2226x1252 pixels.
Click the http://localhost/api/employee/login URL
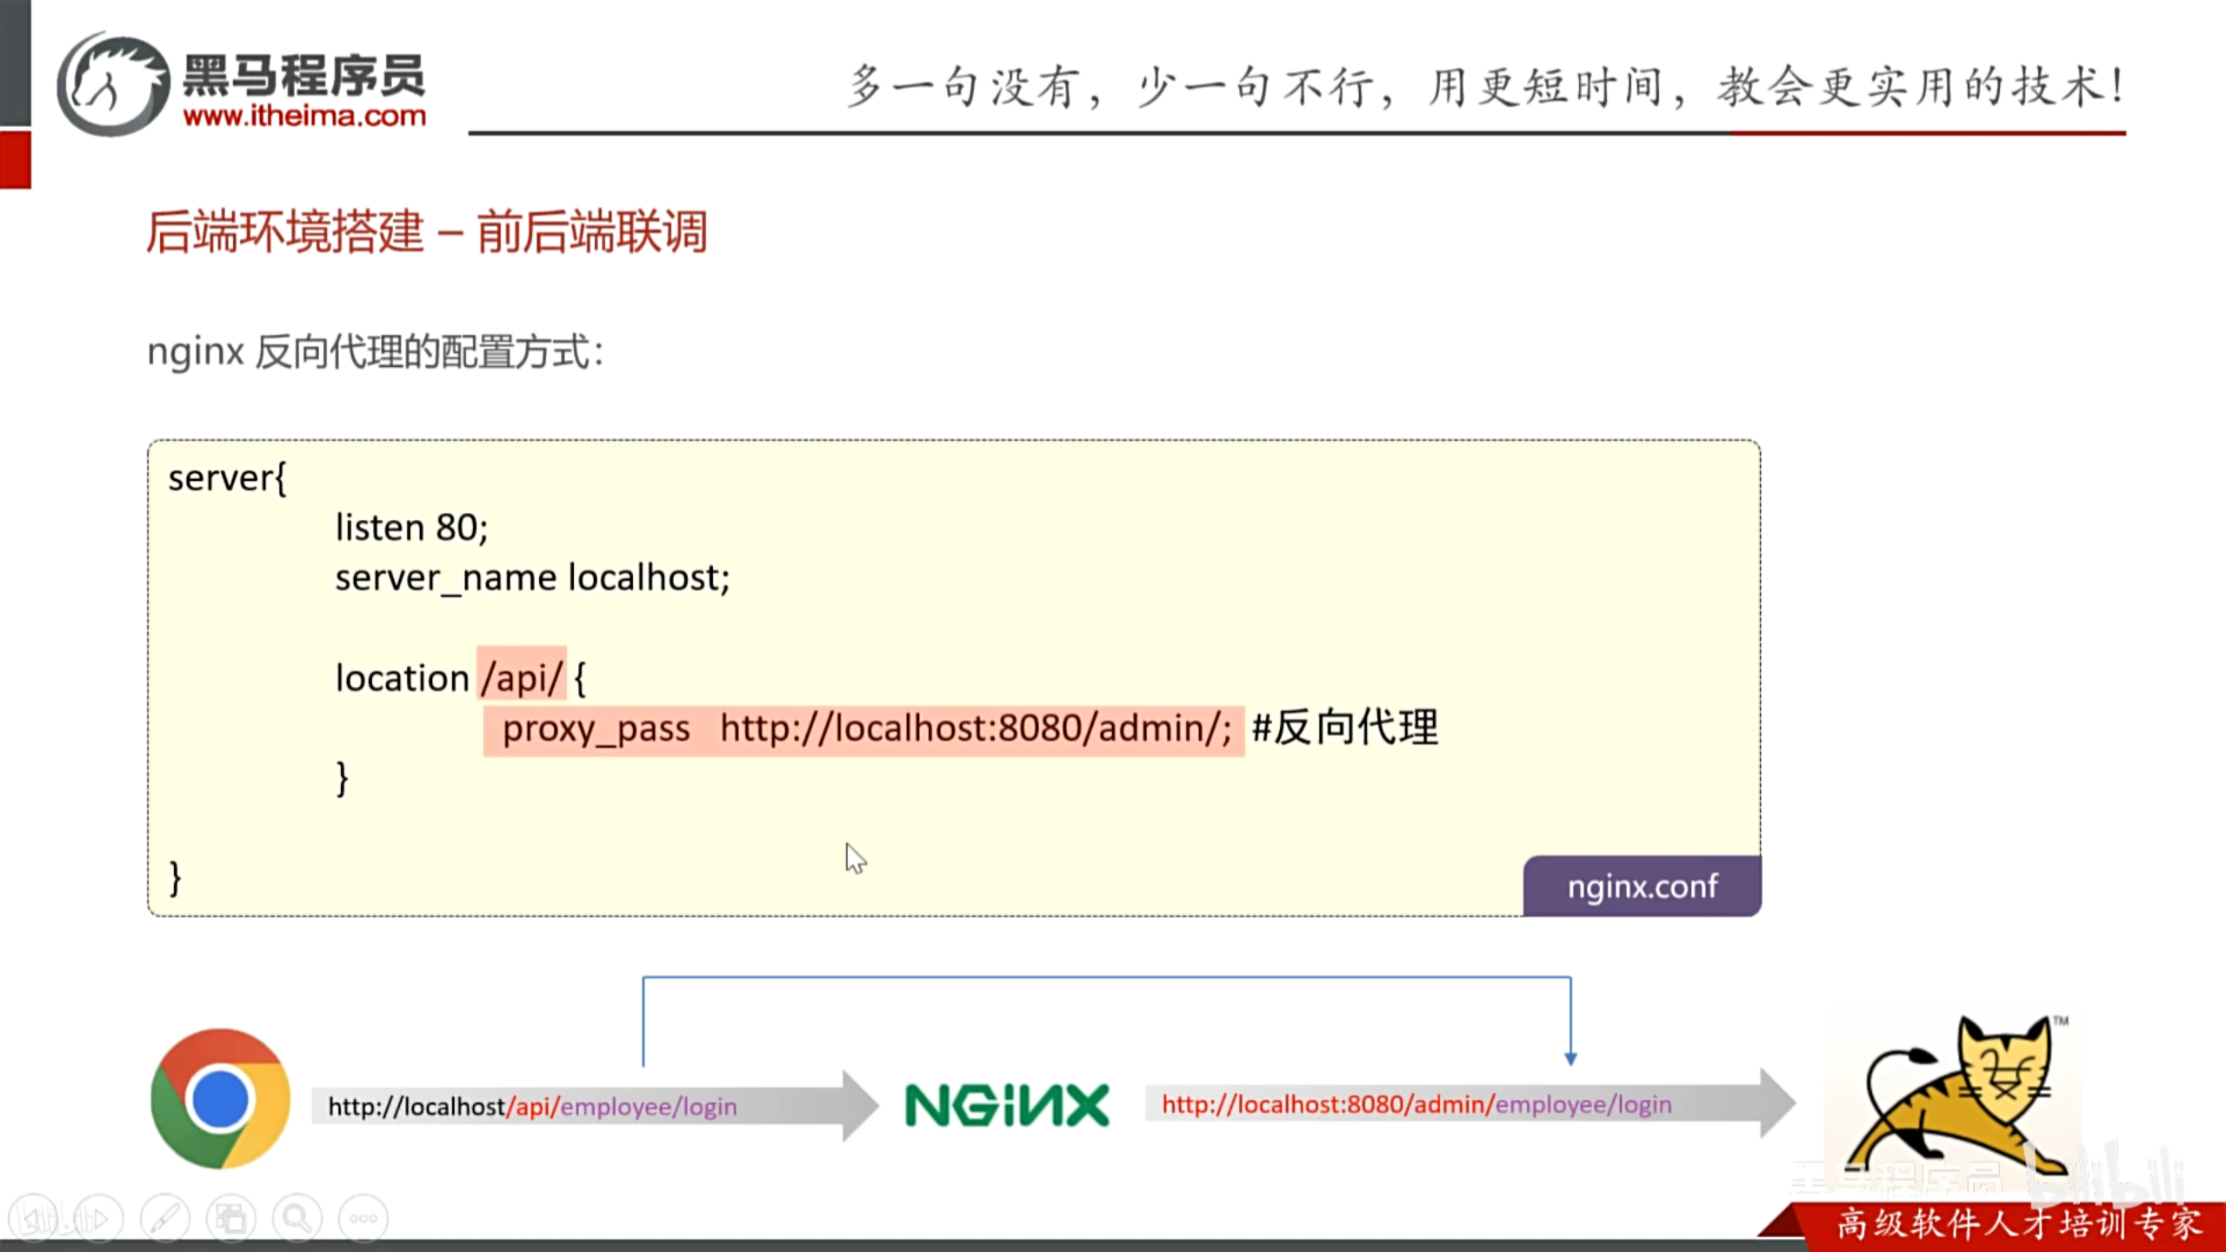point(532,1107)
